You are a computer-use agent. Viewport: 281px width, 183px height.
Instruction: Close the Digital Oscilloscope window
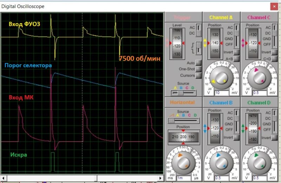(x=274, y=6)
